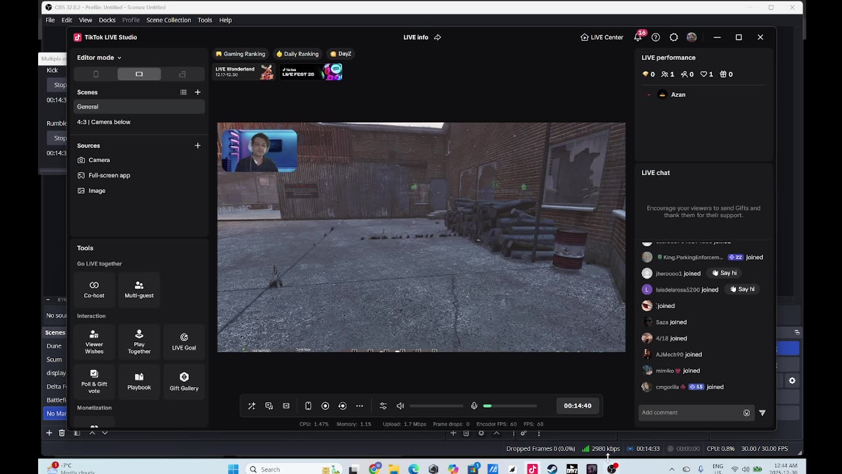
Task: Open the Gift Gallery tool
Action: click(184, 382)
